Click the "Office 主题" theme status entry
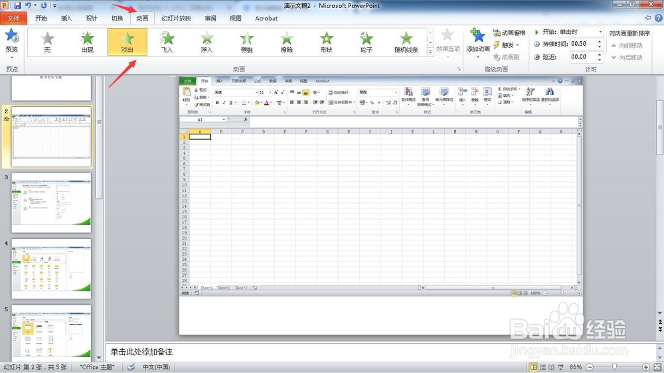 [x=97, y=367]
